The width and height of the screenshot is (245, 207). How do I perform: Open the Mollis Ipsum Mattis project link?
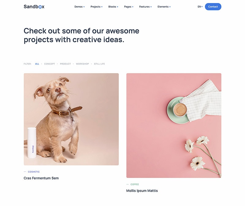142,191
